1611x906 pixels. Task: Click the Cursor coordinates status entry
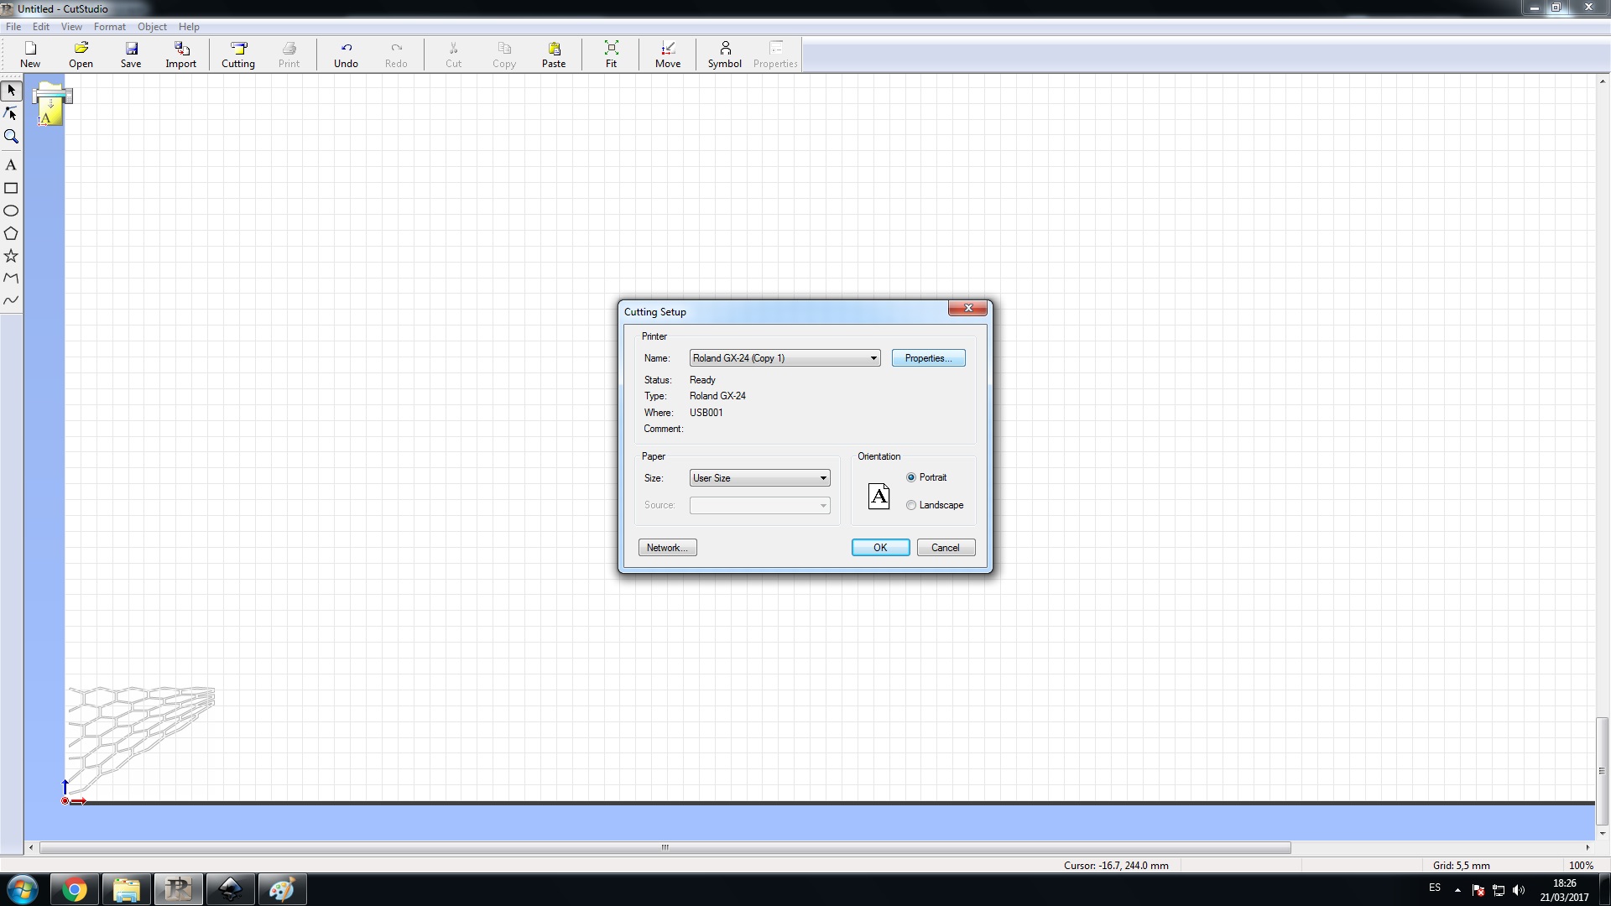[1116, 866]
